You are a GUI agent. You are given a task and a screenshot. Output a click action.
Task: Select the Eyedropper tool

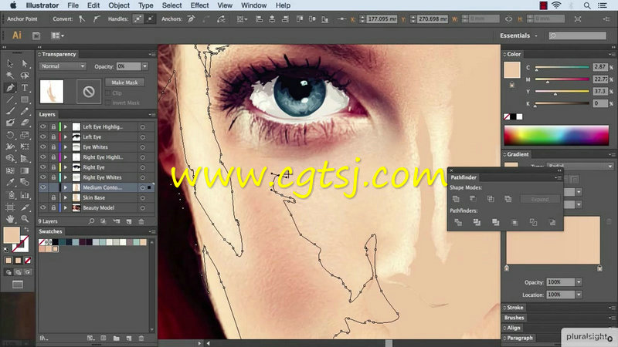click(x=10, y=182)
